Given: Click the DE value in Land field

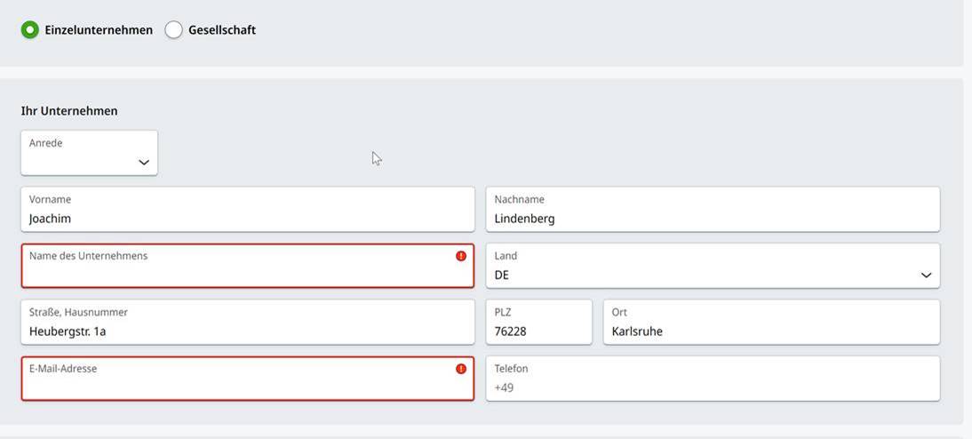Looking at the screenshot, I should [501, 275].
